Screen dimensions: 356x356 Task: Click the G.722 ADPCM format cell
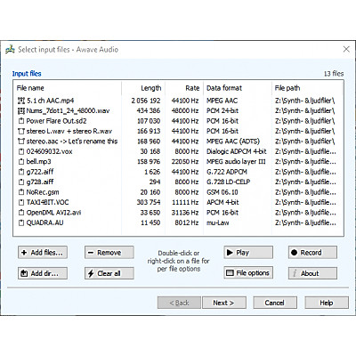[x=227, y=172]
